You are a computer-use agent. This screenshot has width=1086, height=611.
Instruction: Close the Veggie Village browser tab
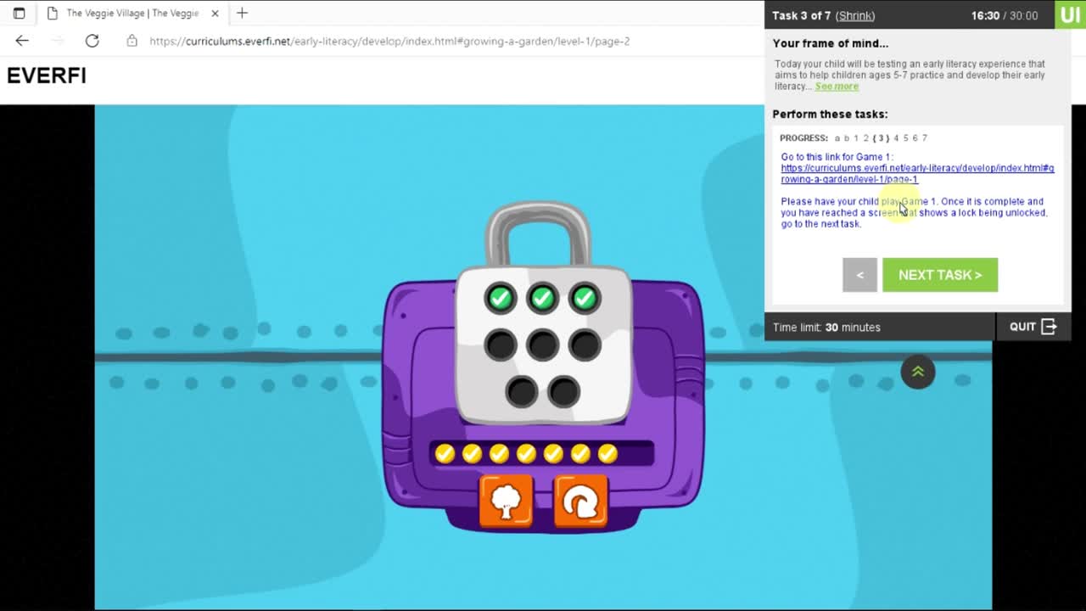coord(215,13)
